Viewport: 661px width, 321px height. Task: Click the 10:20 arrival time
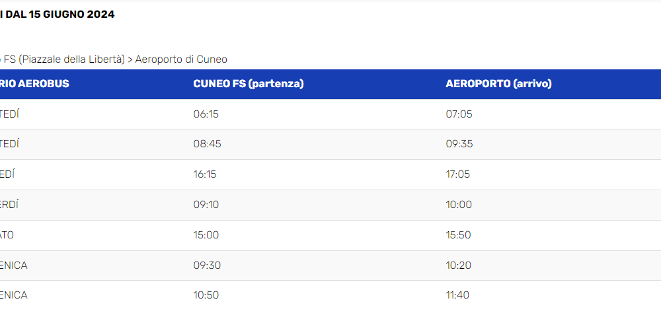459,266
